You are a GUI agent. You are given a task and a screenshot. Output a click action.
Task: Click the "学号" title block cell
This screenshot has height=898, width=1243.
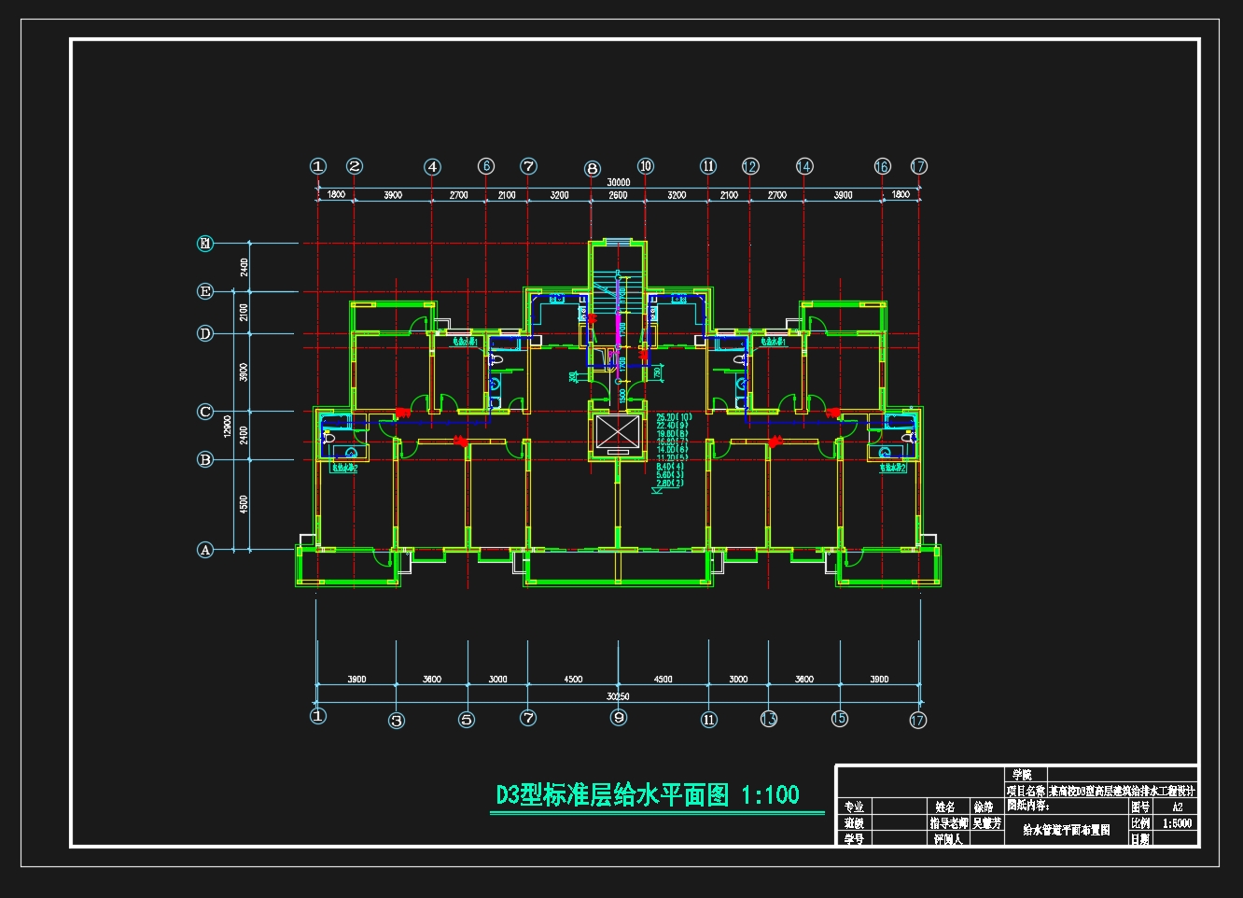tap(854, 839)
